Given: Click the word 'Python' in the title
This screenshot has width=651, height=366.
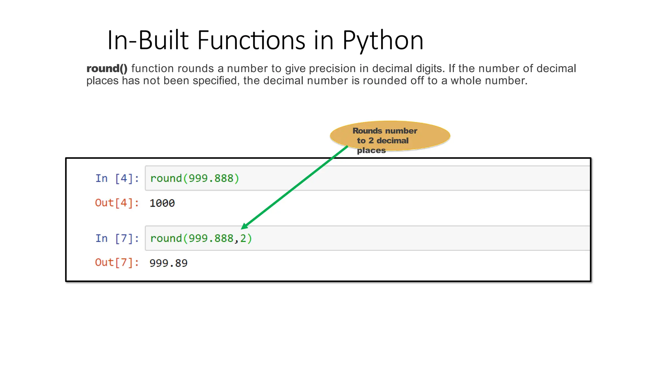Looking at the screenshot, I should [383, 40].
